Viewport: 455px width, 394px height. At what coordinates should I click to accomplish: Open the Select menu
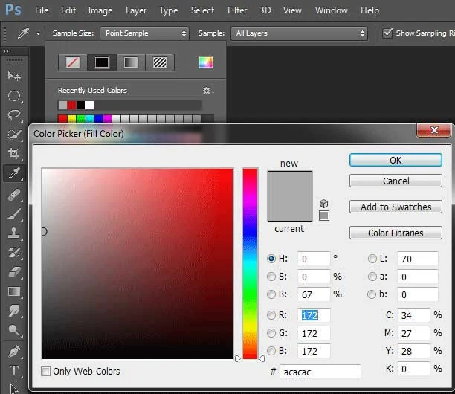click(x=202, y=10)
